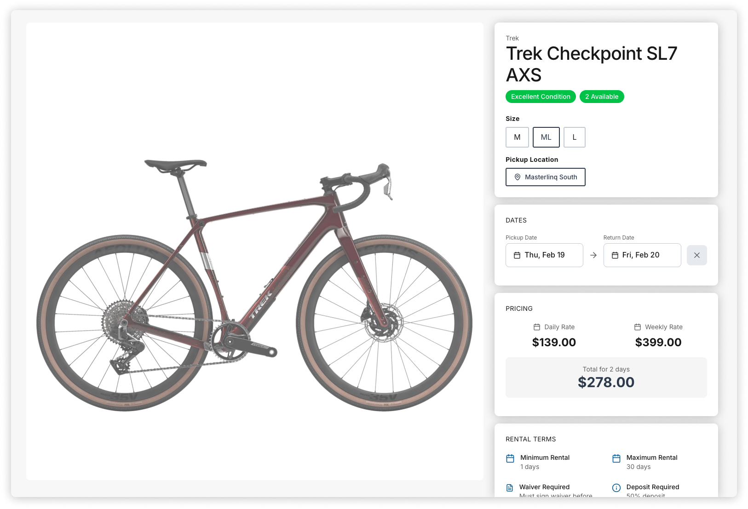The image size is (748, 509).
Task: Select size M option
Action: tap(517, 137)
